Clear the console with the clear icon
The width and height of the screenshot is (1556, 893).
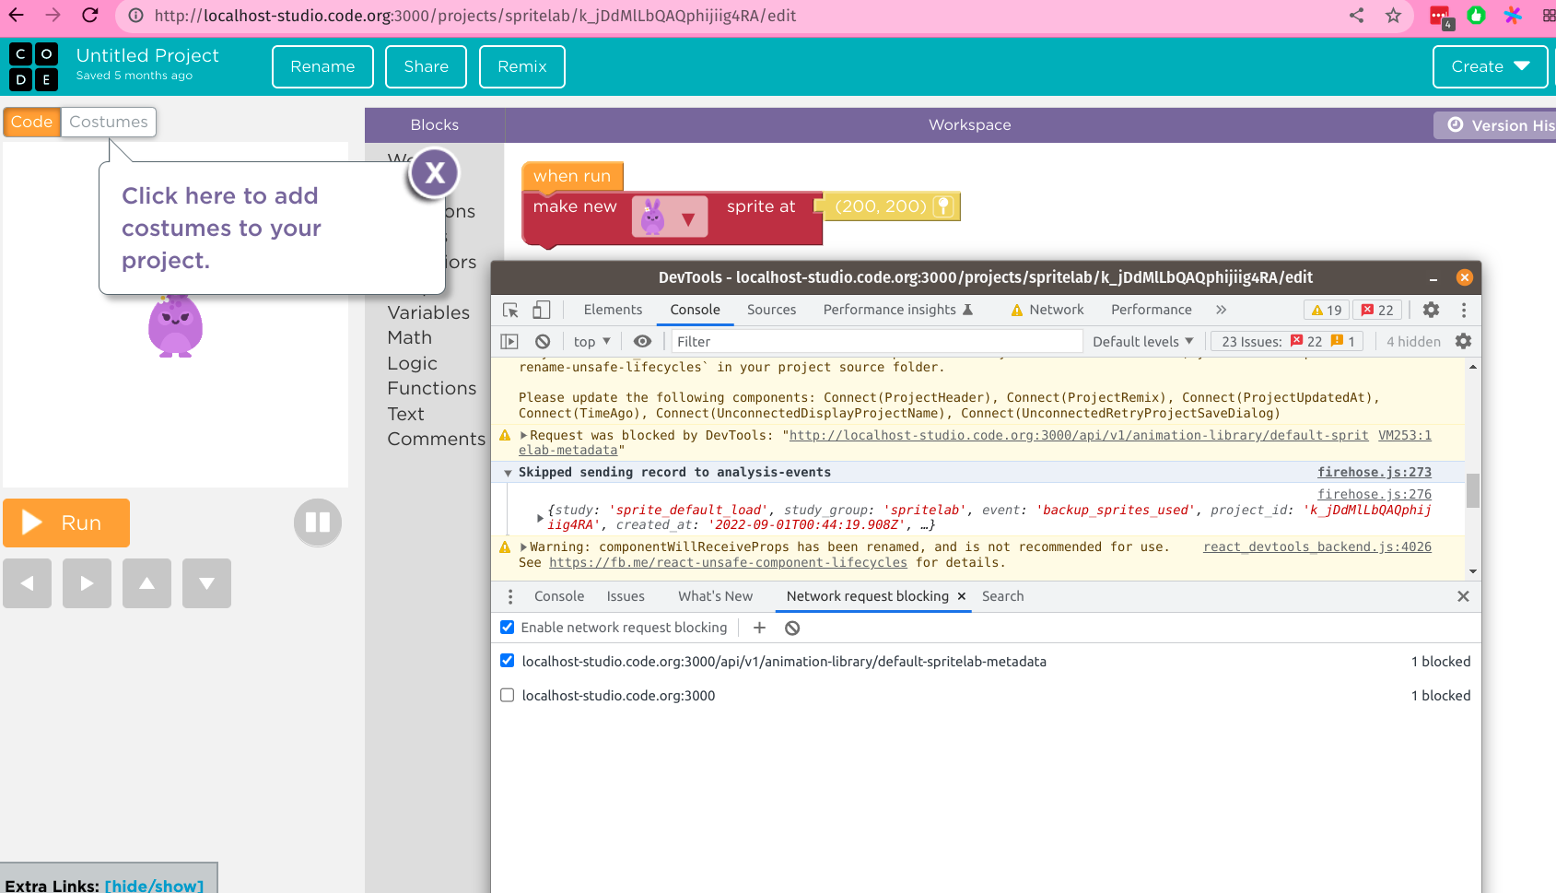543,341
